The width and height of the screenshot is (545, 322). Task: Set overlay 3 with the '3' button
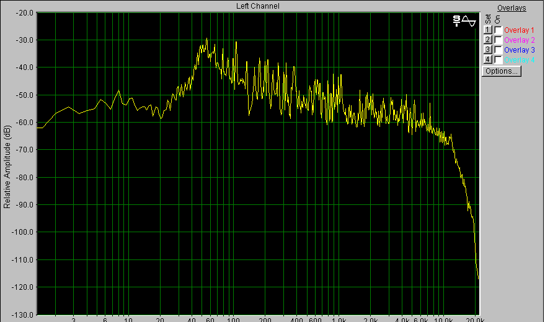(488, 50)
